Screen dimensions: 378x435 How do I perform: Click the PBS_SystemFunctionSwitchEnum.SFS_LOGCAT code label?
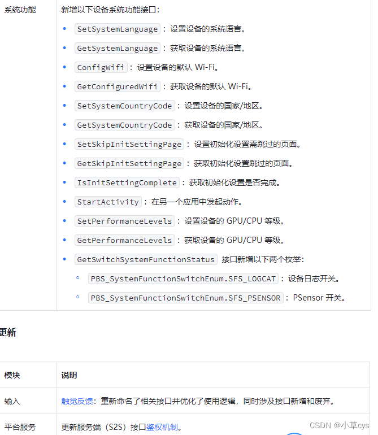coord(183,279)
